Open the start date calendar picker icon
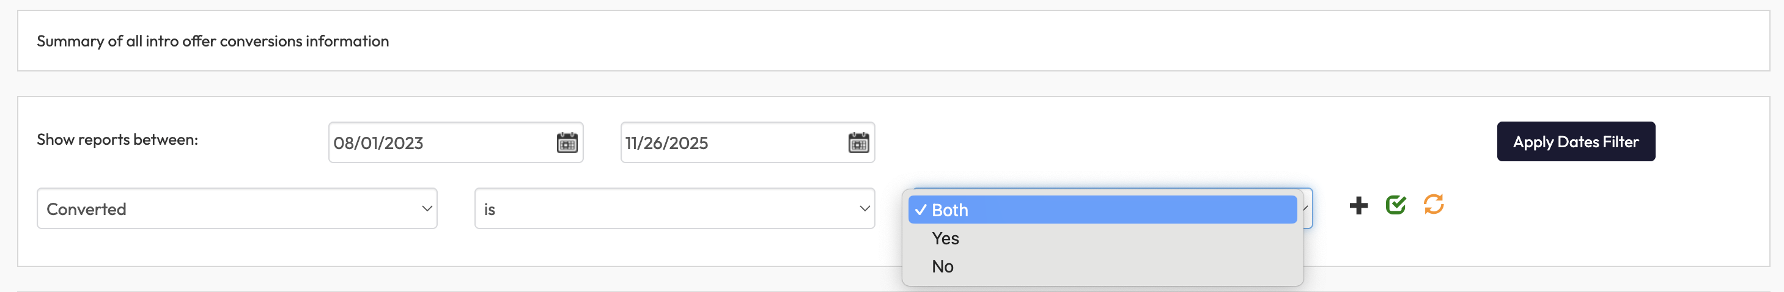 coord(567,142)
